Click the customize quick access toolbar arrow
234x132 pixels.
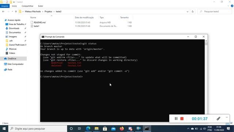[14, 2]
